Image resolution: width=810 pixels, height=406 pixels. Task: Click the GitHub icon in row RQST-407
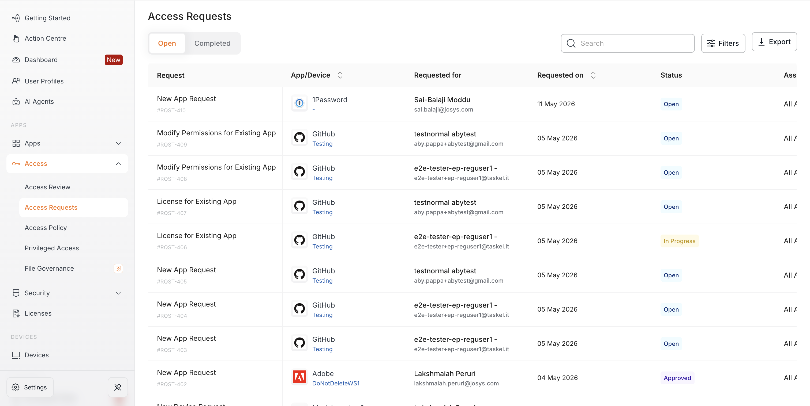point(299,206)
